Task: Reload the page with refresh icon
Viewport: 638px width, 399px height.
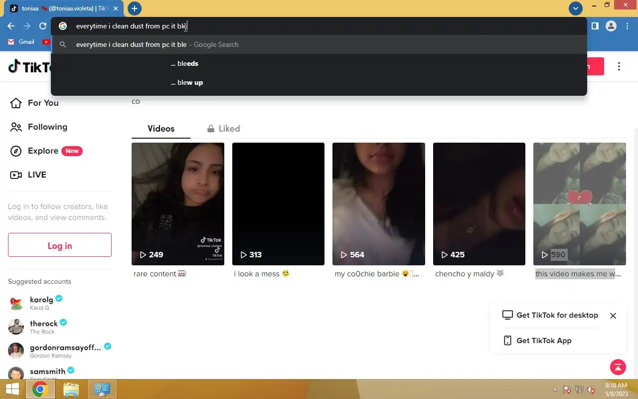Action: (x=43, y=26)
